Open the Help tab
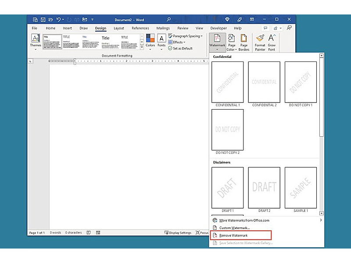The height and width of the screenshot is (263, 351). [x=238, y=28]
